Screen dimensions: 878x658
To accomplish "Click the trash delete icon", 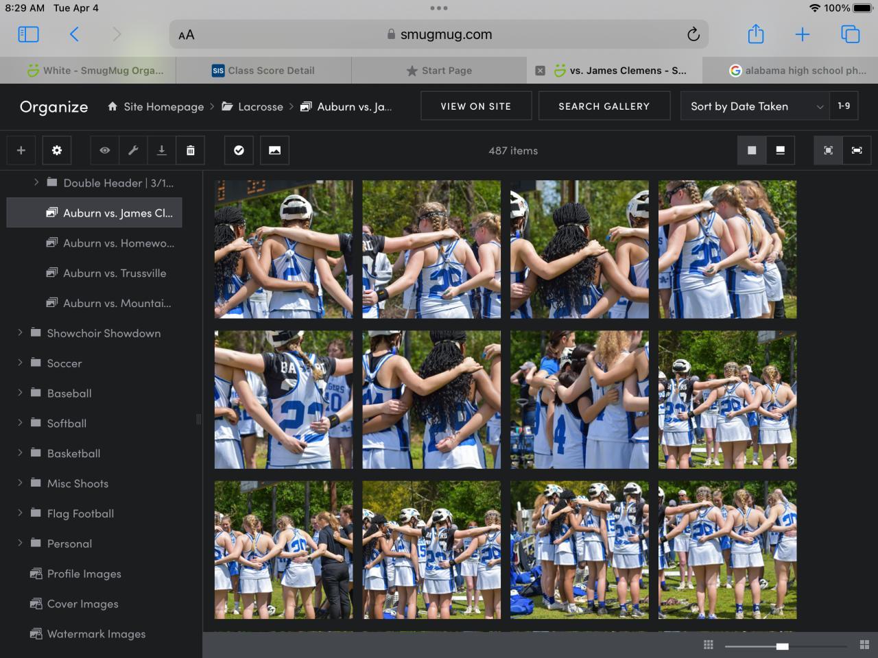I will 191,151.
